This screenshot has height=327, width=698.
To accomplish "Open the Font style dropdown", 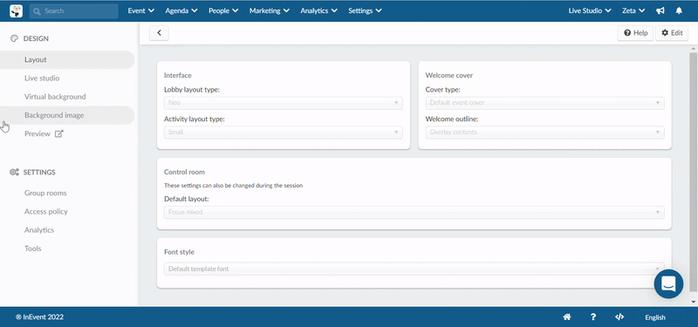I will (x=414, y=269).
